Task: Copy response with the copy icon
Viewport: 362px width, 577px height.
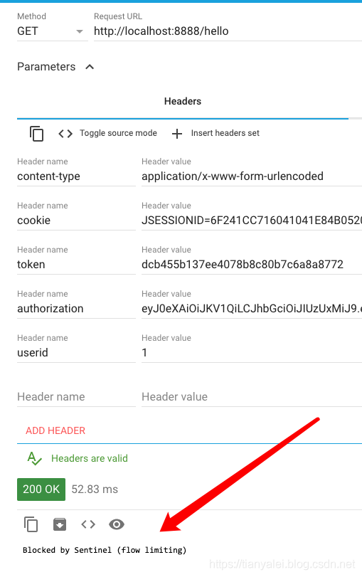Action: tap(31, 524)
